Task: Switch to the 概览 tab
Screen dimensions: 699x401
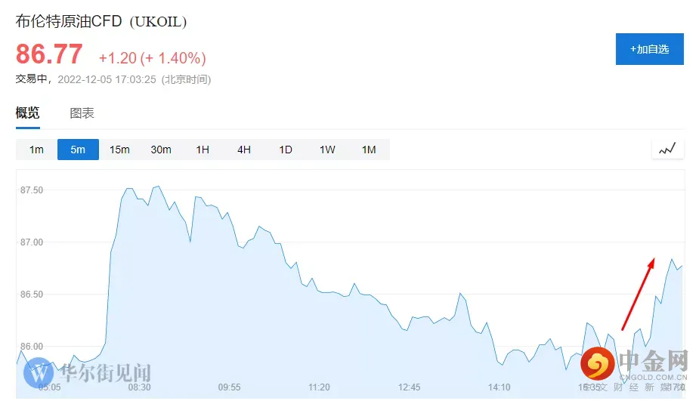Action: pyautogui.click(x=28, y=113)
